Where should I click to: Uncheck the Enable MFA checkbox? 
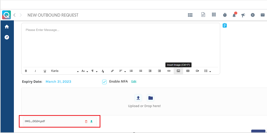[x=105, y=82]
